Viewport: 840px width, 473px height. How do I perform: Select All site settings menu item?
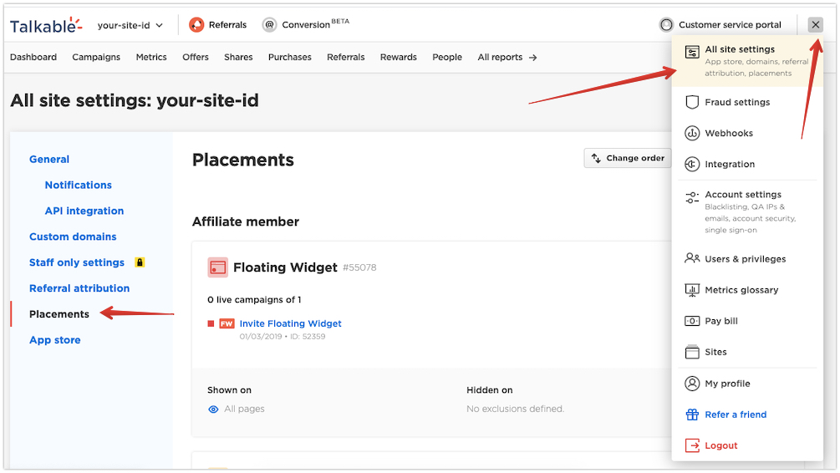click(x=747, y=60)
